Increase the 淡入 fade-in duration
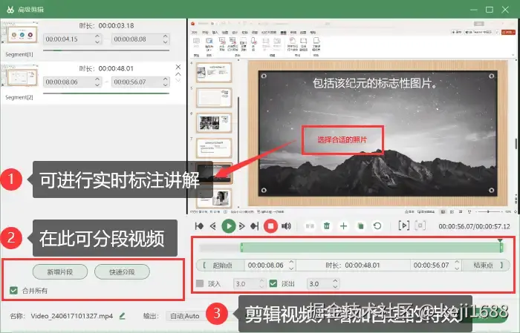Screen dimensions: 520x333 click(x=261, y=281)
